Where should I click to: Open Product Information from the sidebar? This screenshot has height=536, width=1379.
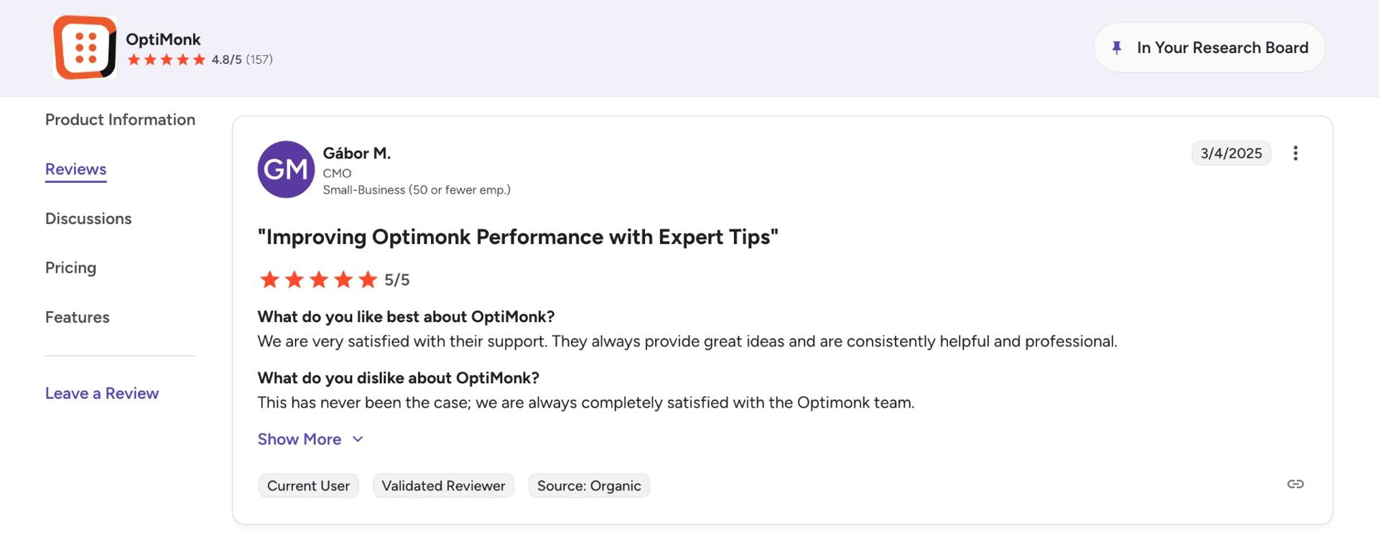tap(120, 120)
